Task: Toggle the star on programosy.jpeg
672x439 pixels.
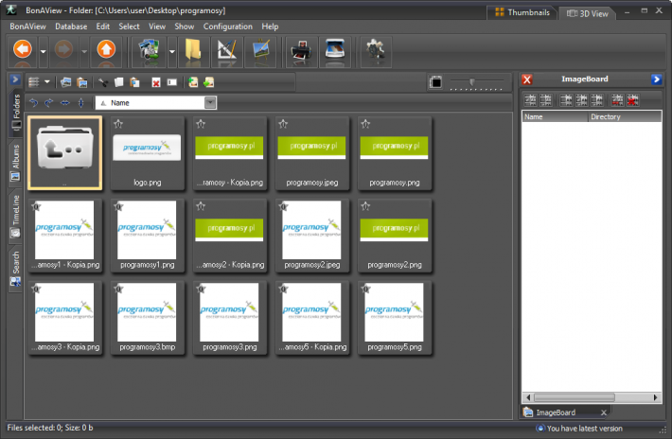Action: click(x=283, y=124)
